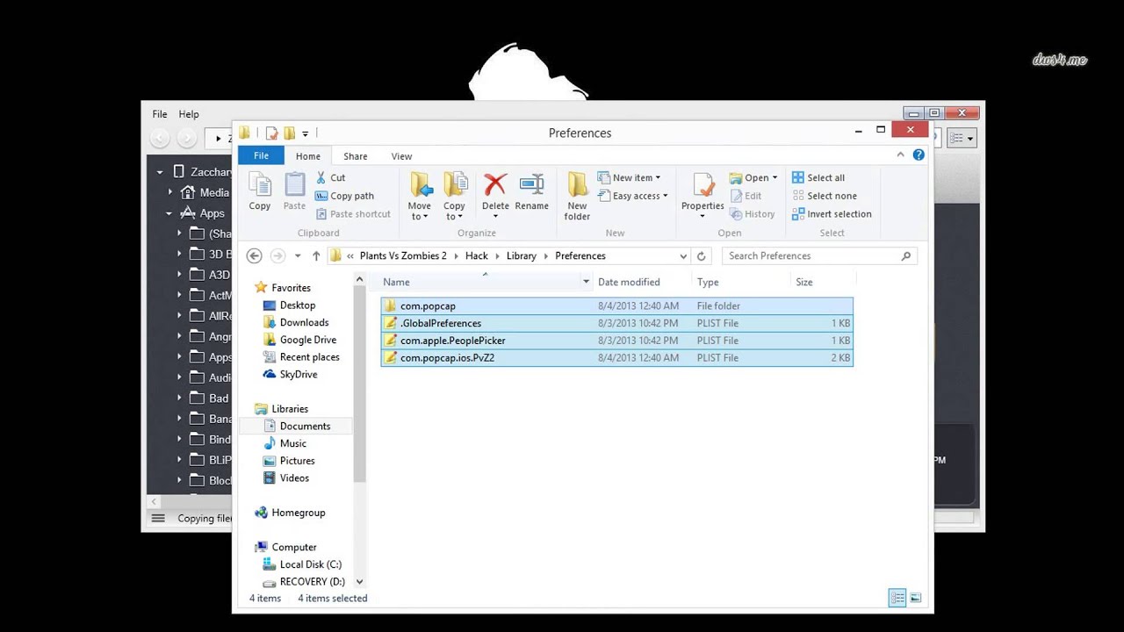This screenshot has width=1124, height=632.
Task: Click Plants Vs Zombies 2 breadcrumb
Action: pos(403,255)
